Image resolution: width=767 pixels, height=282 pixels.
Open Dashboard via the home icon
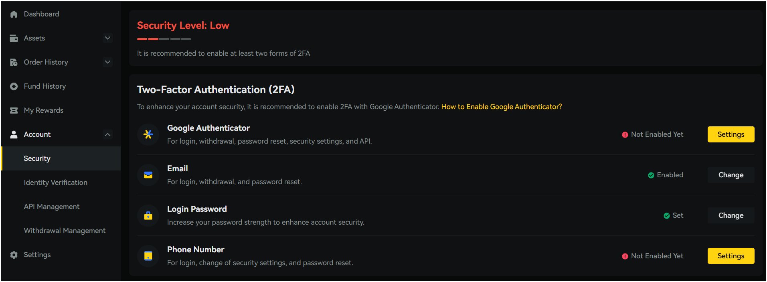click(13, 14)
